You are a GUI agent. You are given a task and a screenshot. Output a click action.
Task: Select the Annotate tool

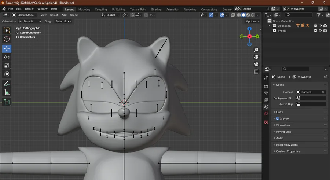7,84
